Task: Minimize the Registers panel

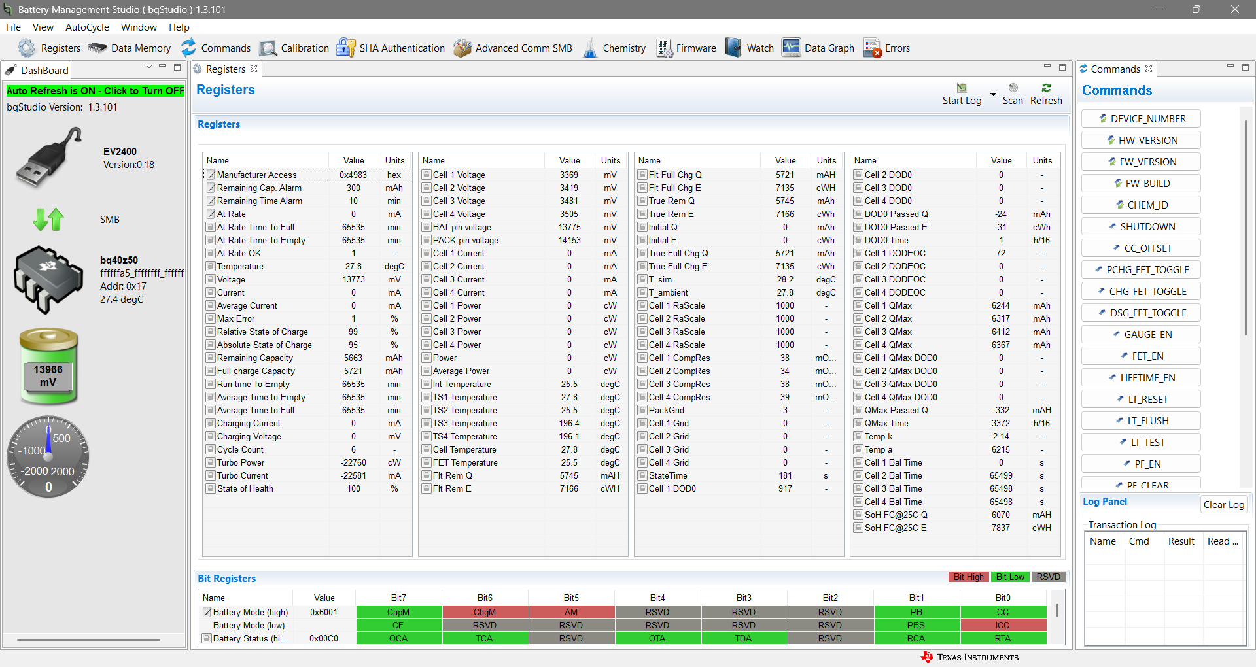Action: pyautogui.click(x=1047, y=67)
